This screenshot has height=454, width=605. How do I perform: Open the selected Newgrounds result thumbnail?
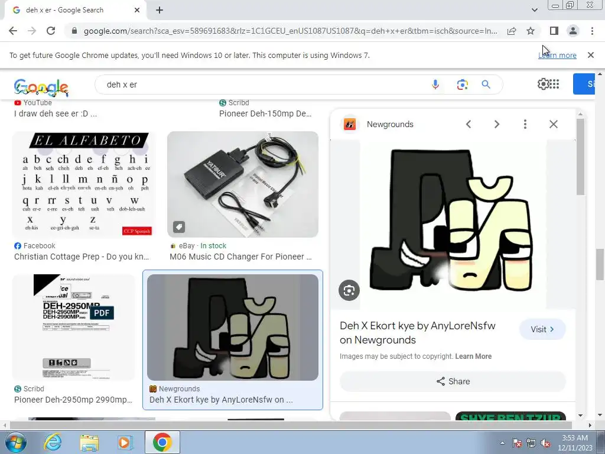click(x=233, y=327)
